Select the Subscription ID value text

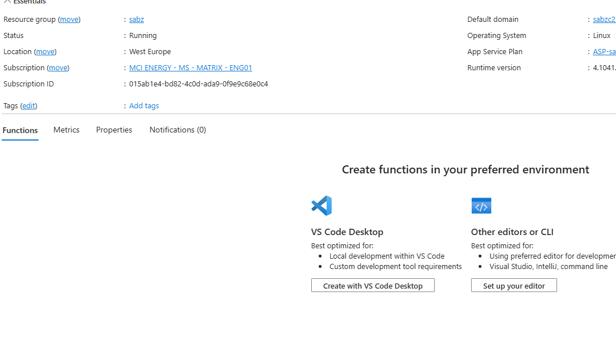point(199,84)
